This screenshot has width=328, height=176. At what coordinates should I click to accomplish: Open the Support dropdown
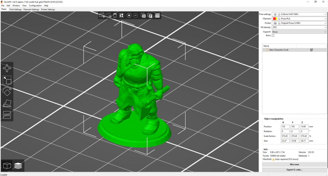[x=299, y=32]
